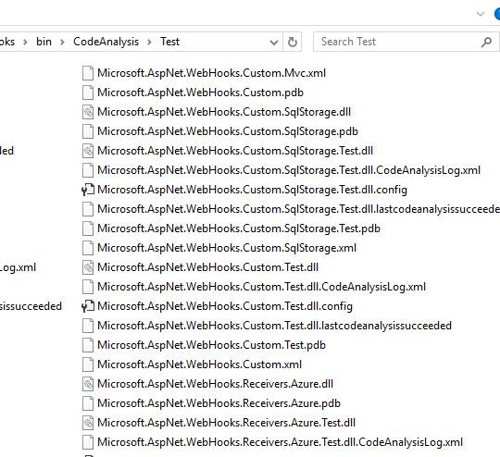Click icon of Microsoft.AspNet.WebHooks.Custom.SqlStorage.Test.dll

88,151
